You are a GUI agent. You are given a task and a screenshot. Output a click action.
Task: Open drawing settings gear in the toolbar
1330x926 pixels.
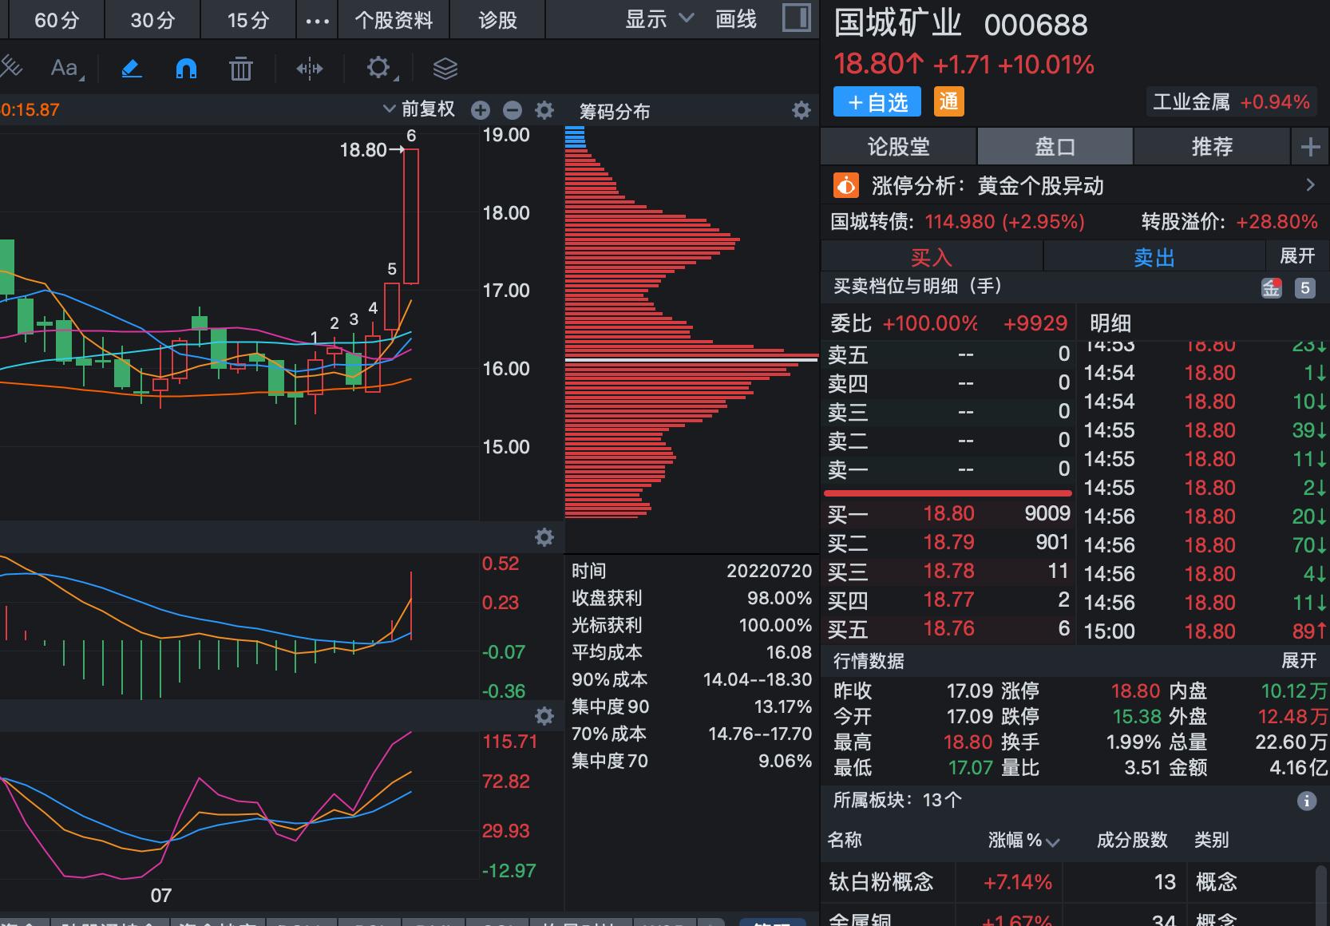(x=378, y=68)
